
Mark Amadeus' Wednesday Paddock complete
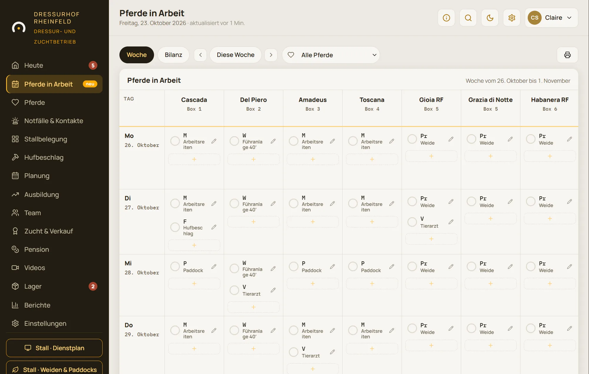coord(293,266)
